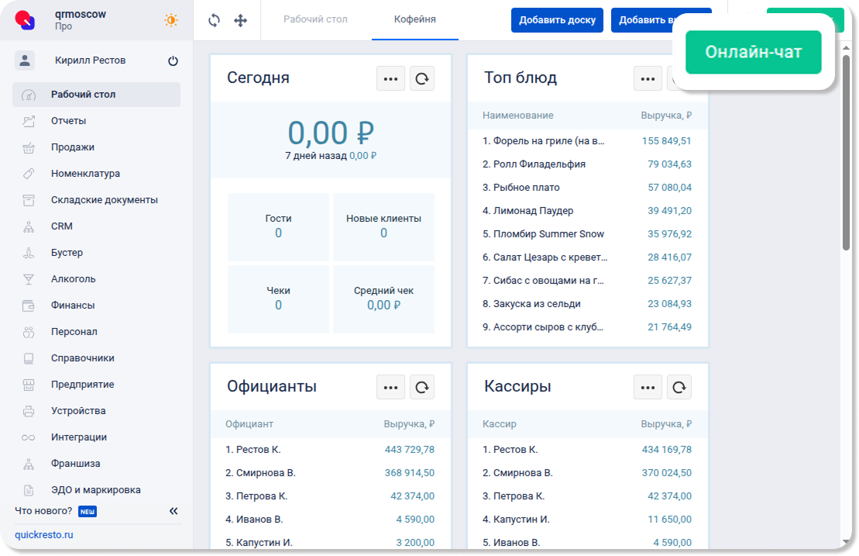859x556 pixels.
Task: Click the Добавить доску button
Action: click(557, 20)
